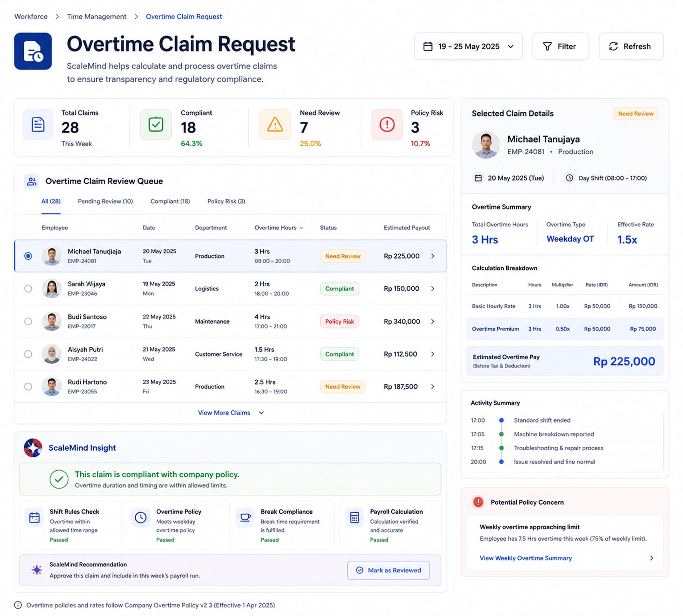Click the ScaleMind Recommendation sparkle icon
The height and width of the screenshot is (616, 683).
coord(36,570)
